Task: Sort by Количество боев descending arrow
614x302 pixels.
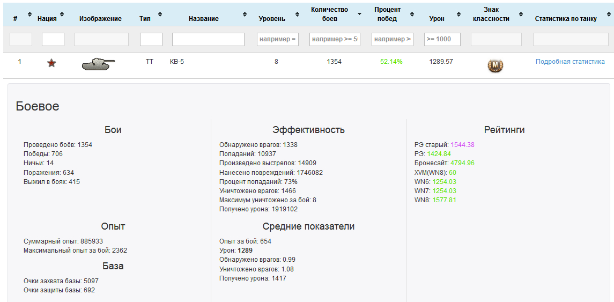Action: click(359, 14)
